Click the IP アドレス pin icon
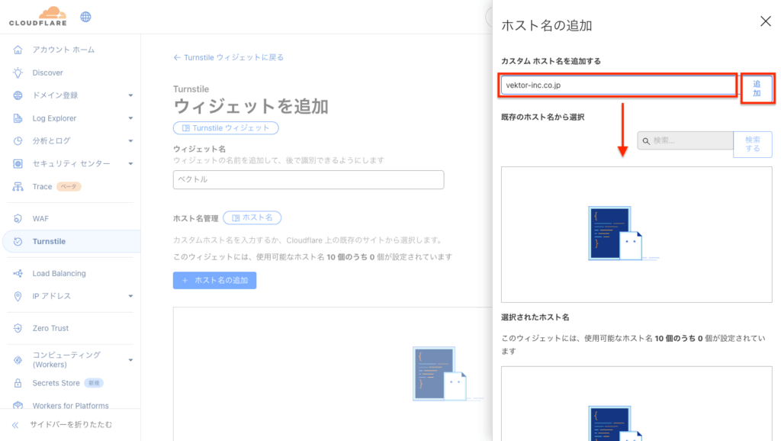 18,297
